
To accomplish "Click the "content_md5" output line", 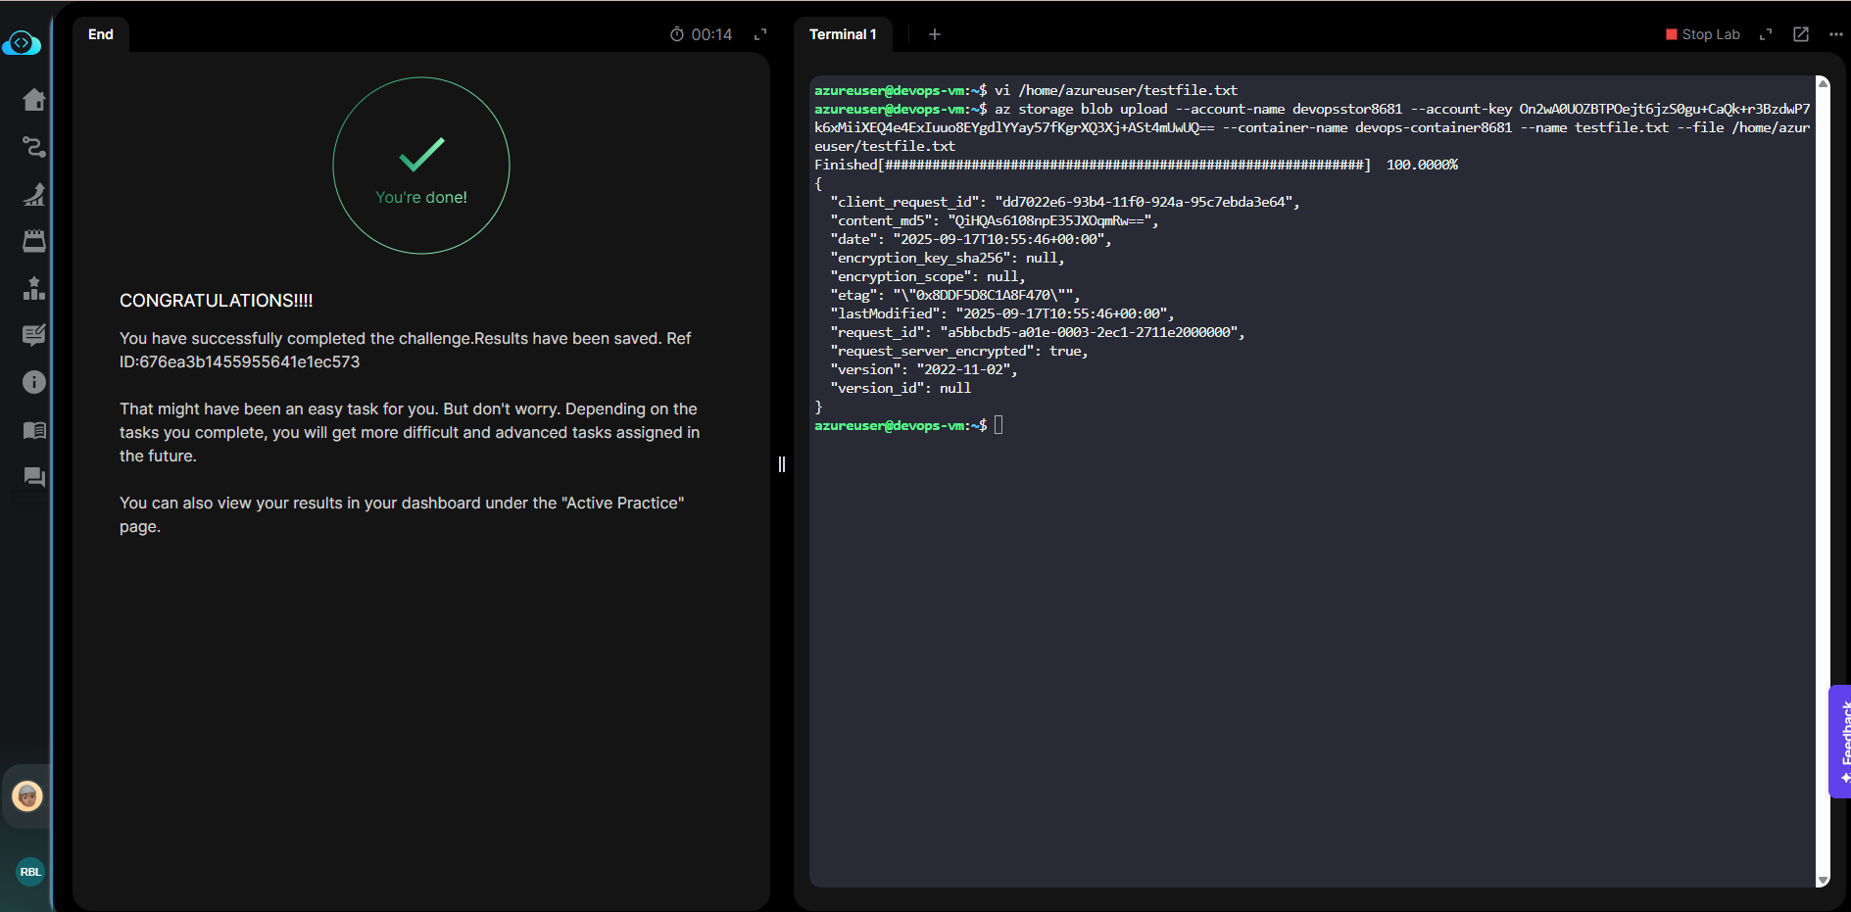I will coord(994,220).
